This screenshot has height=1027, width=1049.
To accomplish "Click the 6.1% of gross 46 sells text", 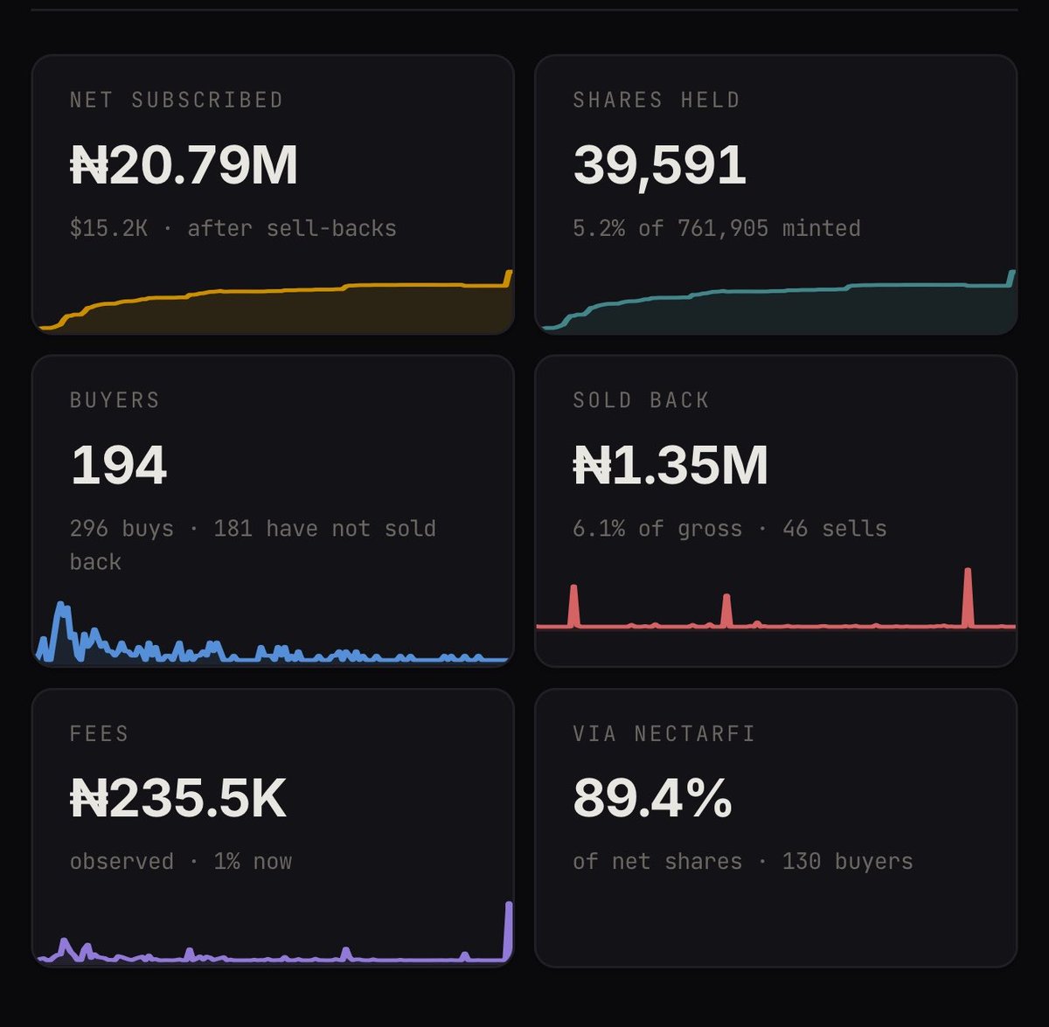I will [x=730, y=528].
